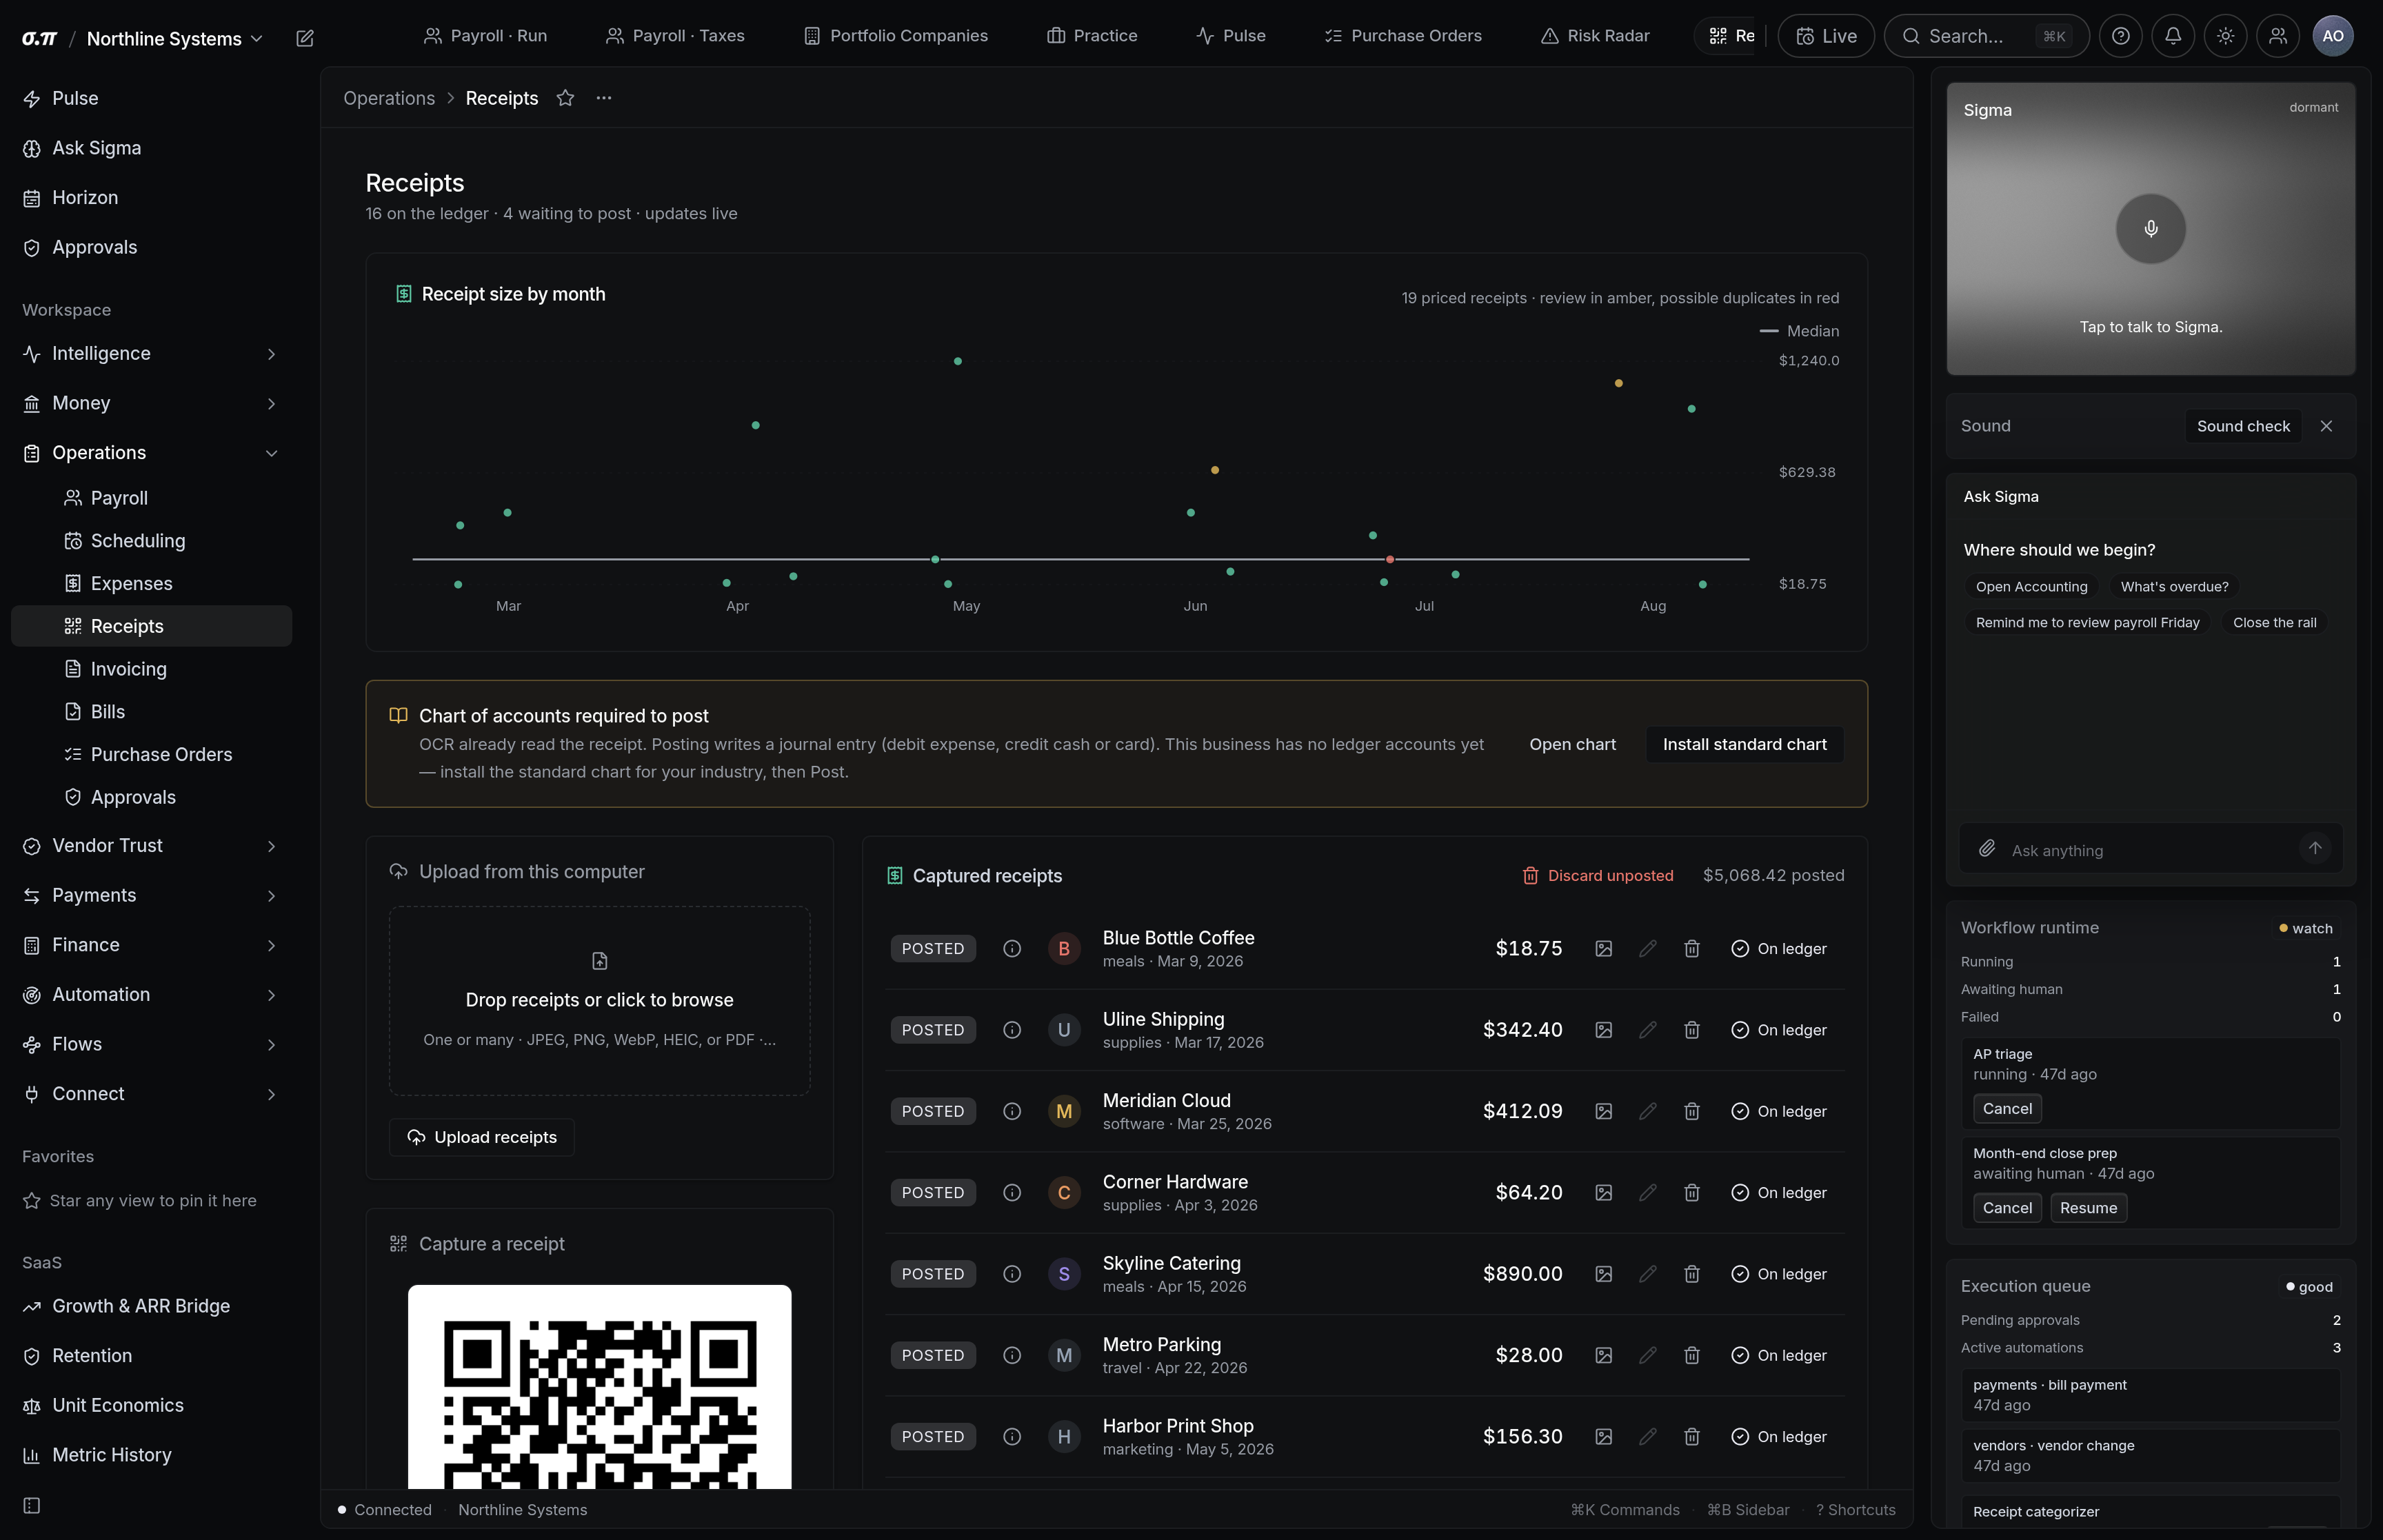Open the team members icon in top bar
This screenshot has height=1540, width=2383.
point(2278,36)
